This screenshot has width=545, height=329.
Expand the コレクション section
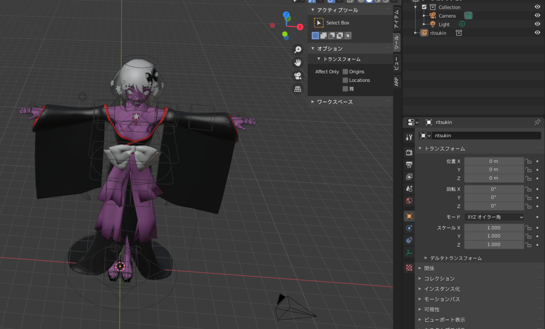(420, 279)
